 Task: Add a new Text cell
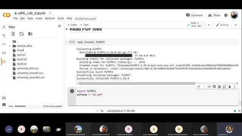tap(84, 25)
